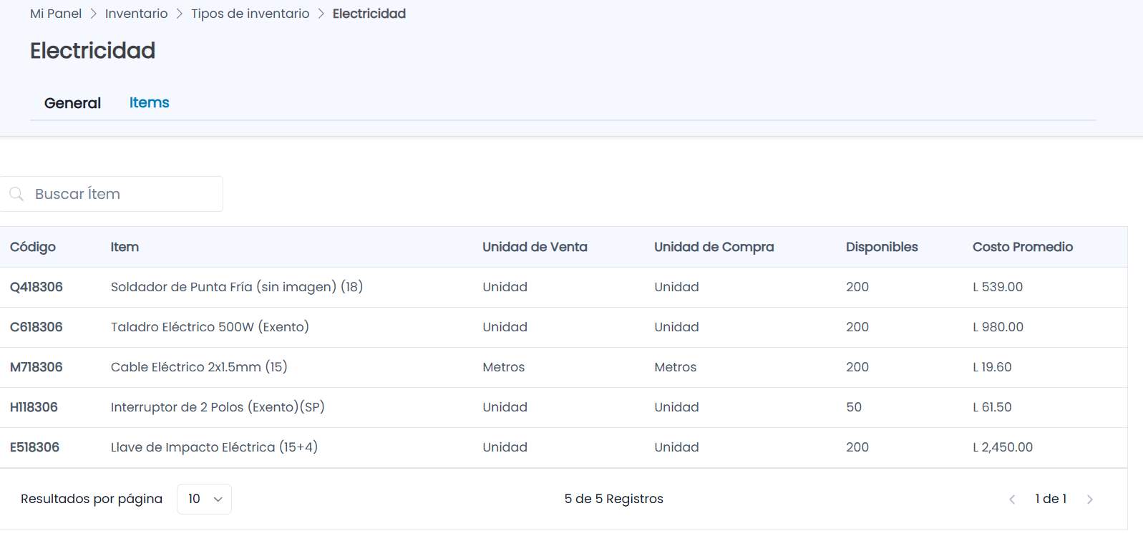This screenshot has height=546, width=1143.
Task: Click the search magnifier icon
Action: (x=16, y=194)
